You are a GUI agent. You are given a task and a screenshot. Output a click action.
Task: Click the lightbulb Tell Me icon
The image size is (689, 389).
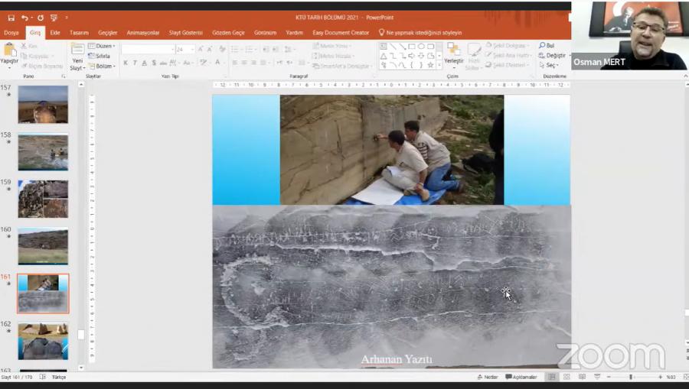(x=381, y=32)
